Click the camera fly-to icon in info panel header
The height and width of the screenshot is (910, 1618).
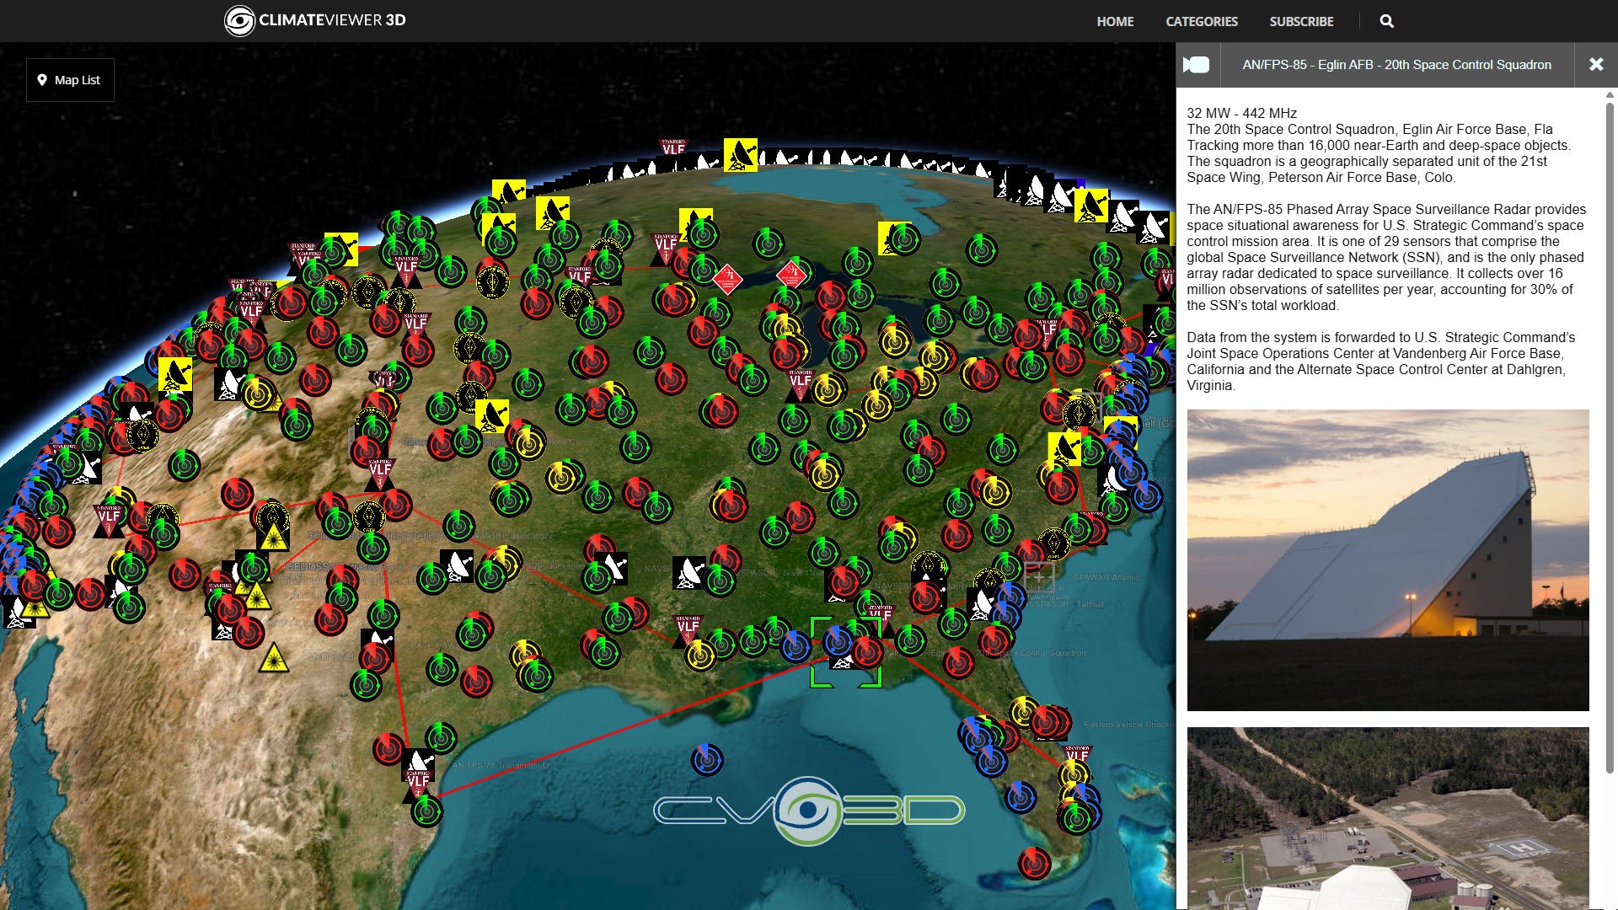tap(1197, 65)
